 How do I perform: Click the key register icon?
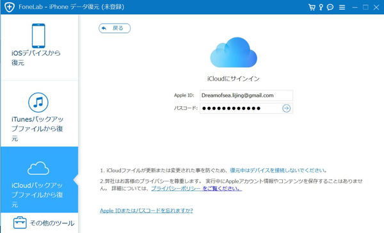[321, 7]
